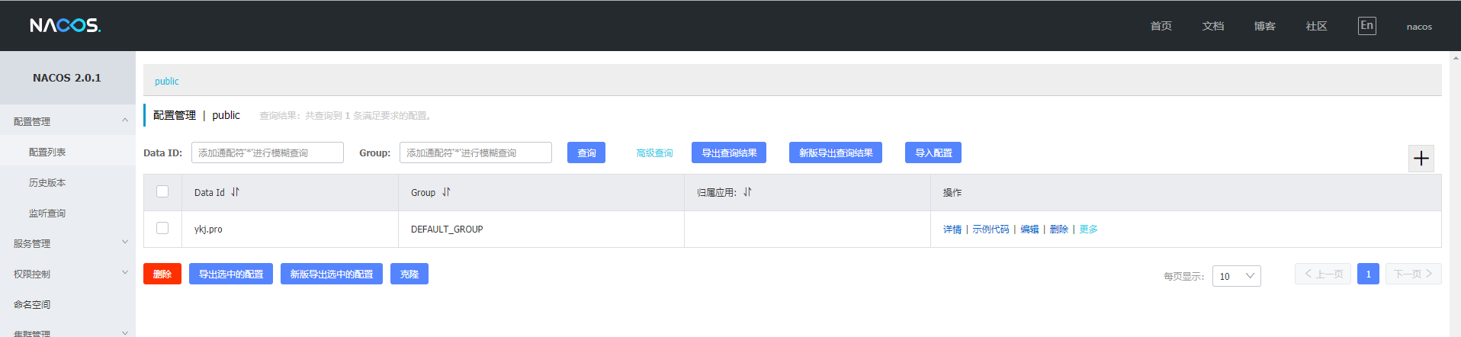Open 编辑 link for ykj.pro
1461x337 pixels.
pos(1029,229)
